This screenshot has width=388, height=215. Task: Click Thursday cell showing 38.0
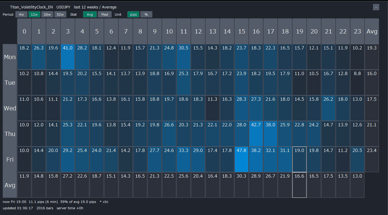tap(271, 134)
